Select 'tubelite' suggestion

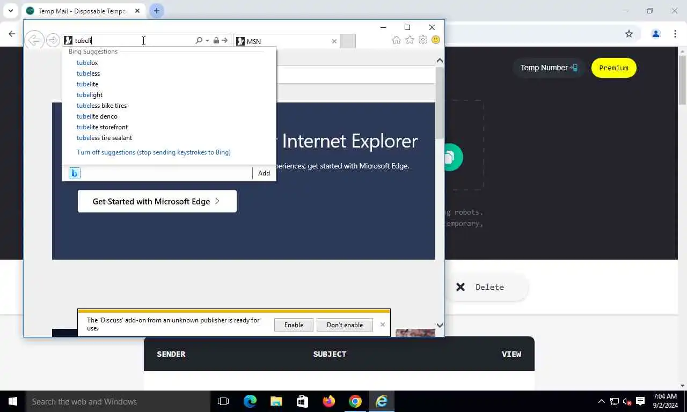pyautogui.click(x=87, y=84)
